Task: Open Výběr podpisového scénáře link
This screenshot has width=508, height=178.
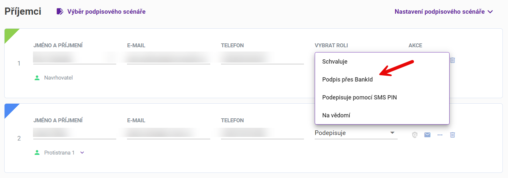Action: pos(106,12)
